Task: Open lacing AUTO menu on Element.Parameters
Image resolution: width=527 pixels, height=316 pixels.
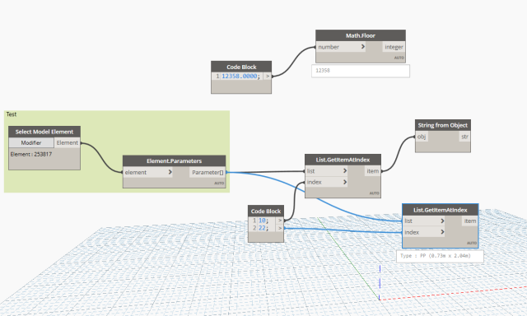Action: tap(219, 183)
